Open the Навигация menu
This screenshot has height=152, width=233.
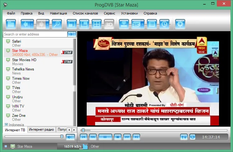click(58, 13)
